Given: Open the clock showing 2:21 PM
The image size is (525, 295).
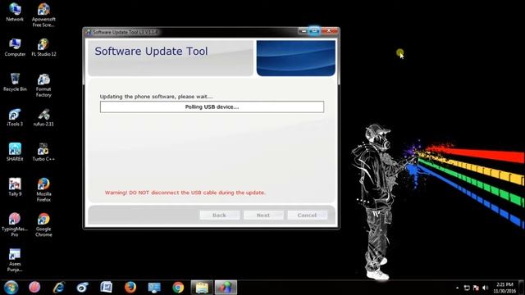Looking at the screenshot, I should [x=504, y=288].
